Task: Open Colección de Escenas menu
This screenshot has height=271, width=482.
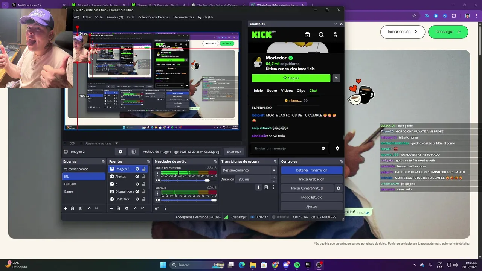Action: pyautogui.click(x=154, y=17)
